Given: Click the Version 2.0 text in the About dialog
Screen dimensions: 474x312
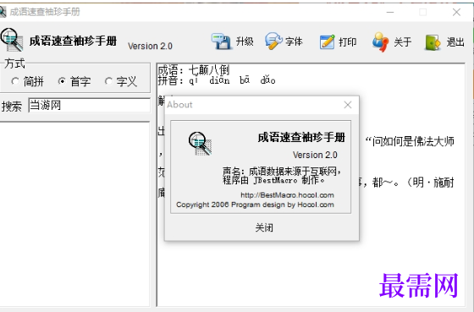Looking at the screenshot, I should pos(315,155).
